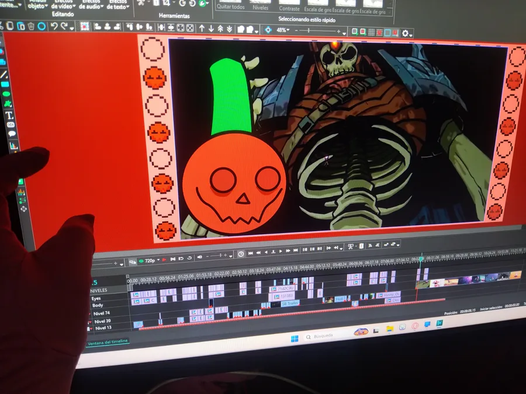Select the crop tool
Screen dimensions: 526x394
pyautogui.click(x=166, y=3)
